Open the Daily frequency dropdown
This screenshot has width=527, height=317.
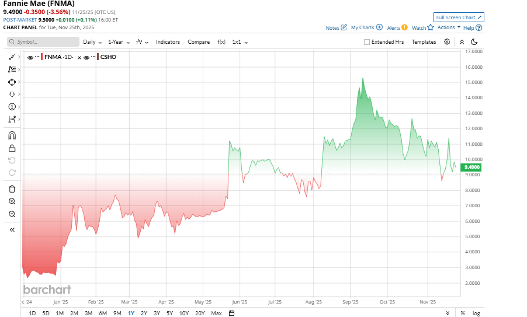pos(92,42)
